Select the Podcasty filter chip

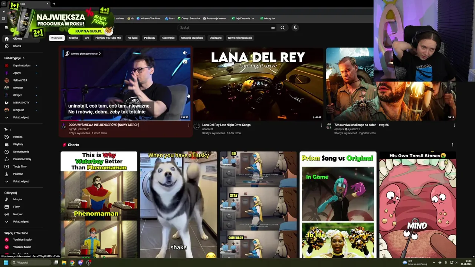point(150,38)
